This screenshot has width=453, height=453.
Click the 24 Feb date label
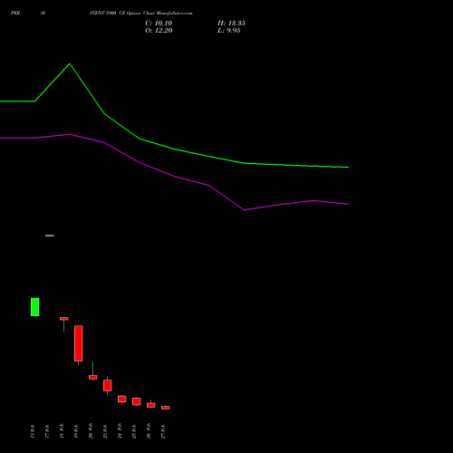(120, 431)
